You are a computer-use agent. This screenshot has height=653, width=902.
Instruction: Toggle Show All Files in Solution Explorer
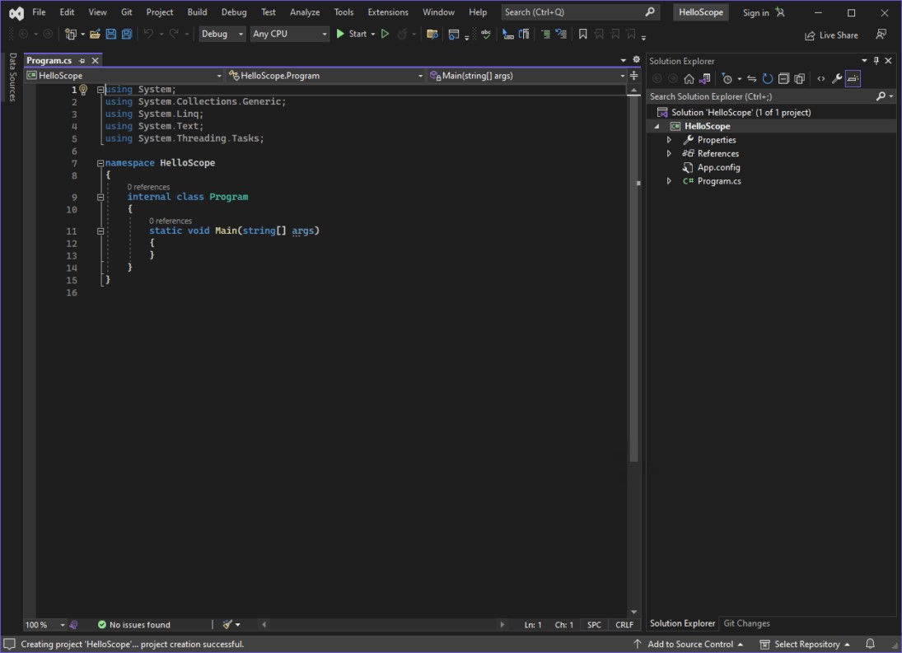coord(799,78)
